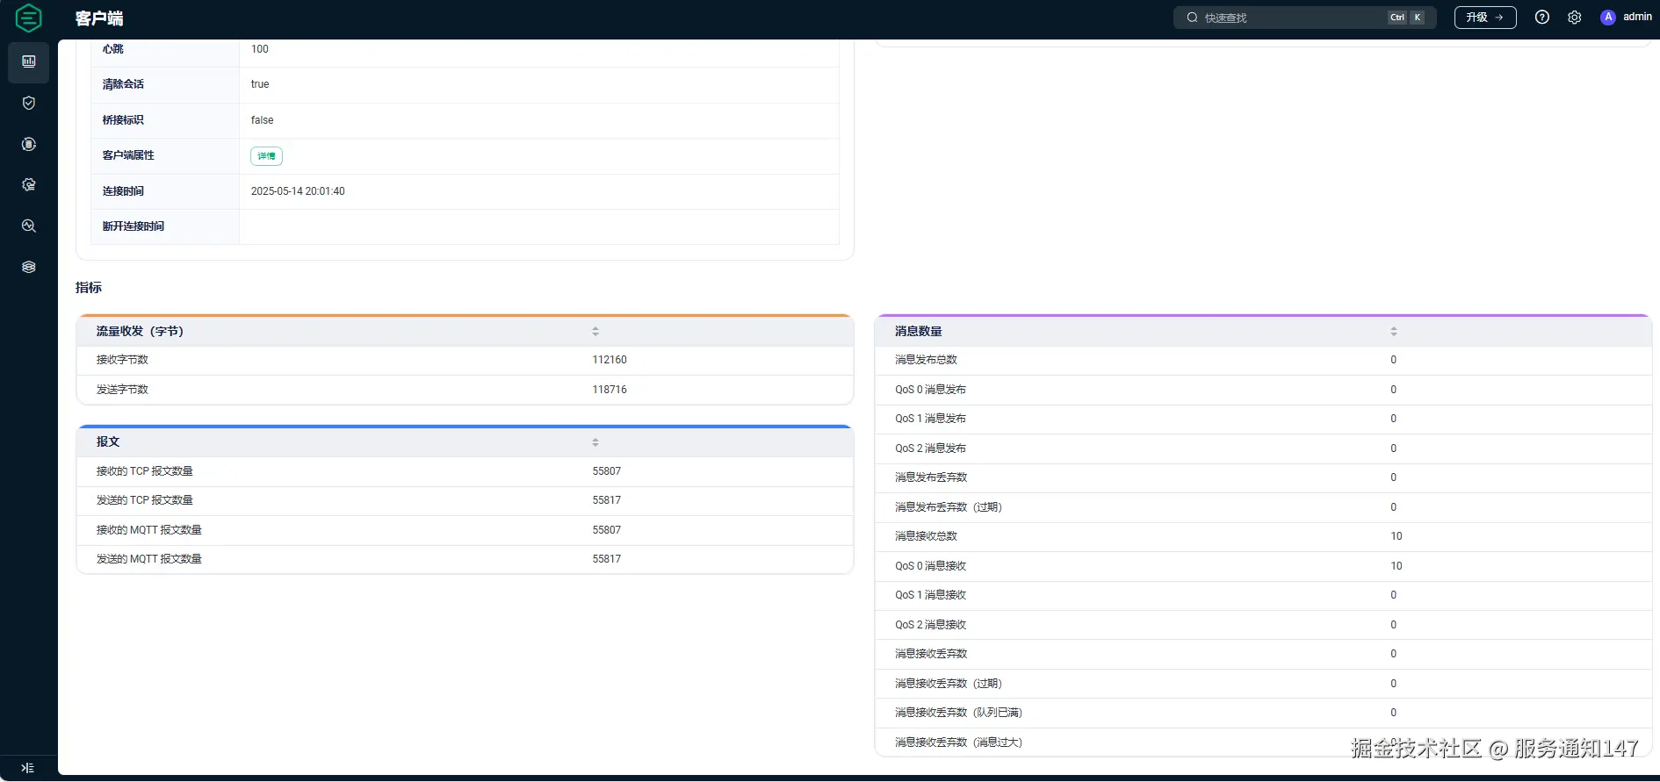Click the 桥接标识 label
This screenshot has width=1660, height=782.
tap(123, 120)
